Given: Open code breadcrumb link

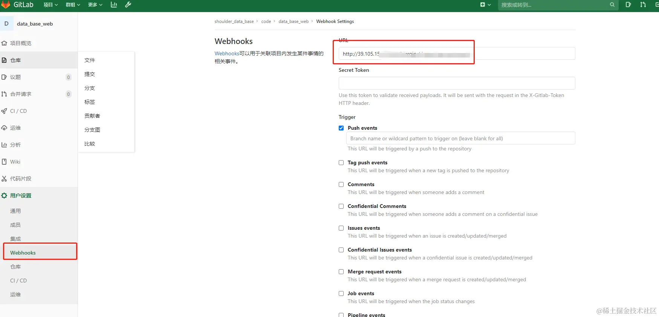Looking at the screenshot, I should (x=266, y=21).
